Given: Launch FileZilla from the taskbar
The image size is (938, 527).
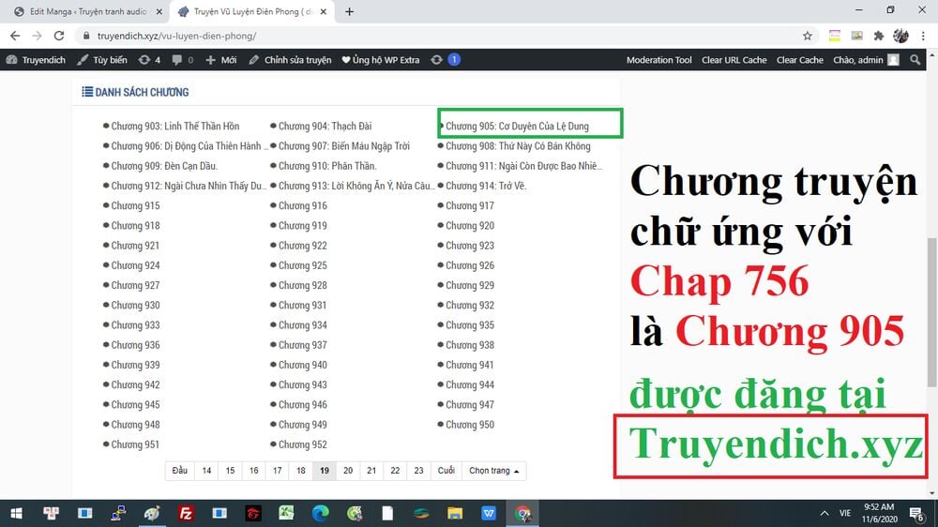Looking at the screenshot, I should [x=186, y=513].
